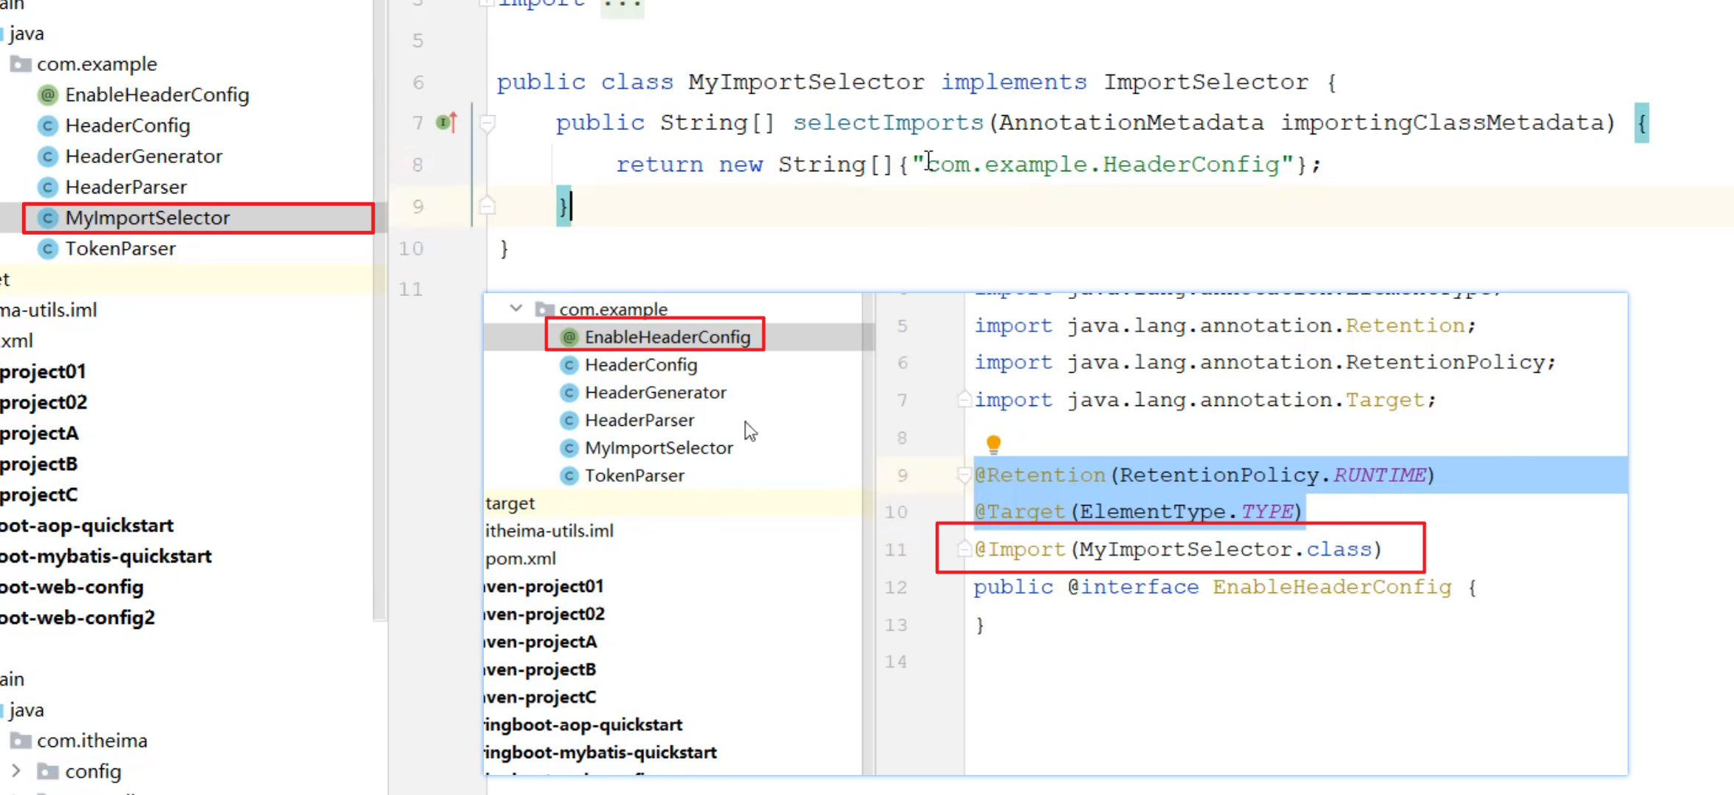Select projectA module in left tree
The image size is (1734, 795).
(39, 433)
